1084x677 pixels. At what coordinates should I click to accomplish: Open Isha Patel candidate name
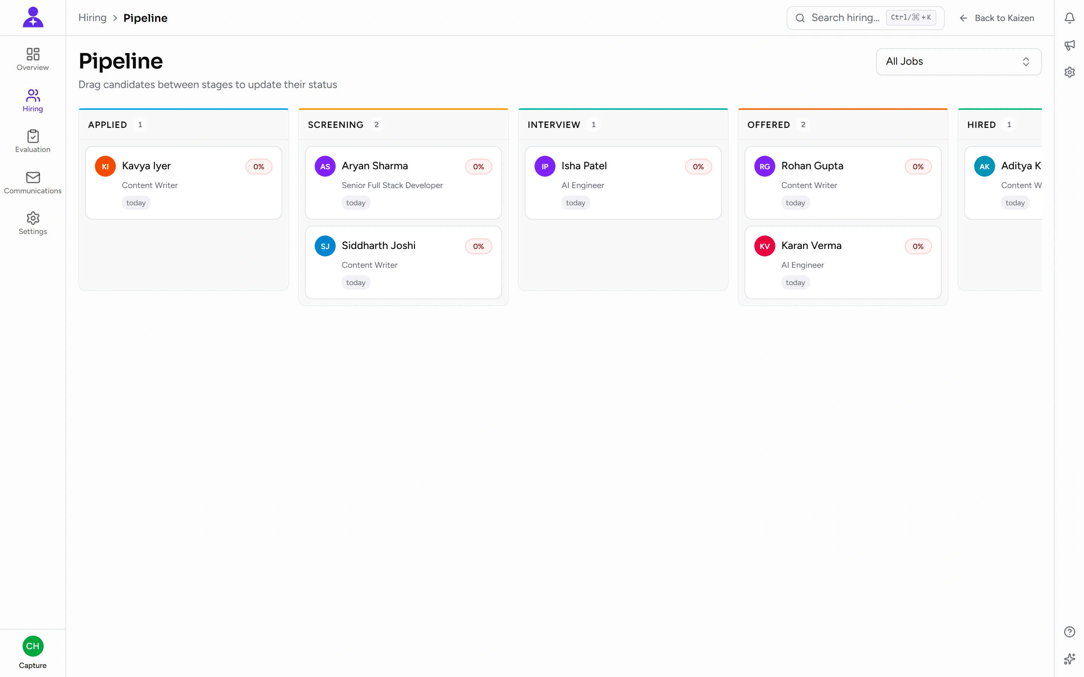click(584, 165)
